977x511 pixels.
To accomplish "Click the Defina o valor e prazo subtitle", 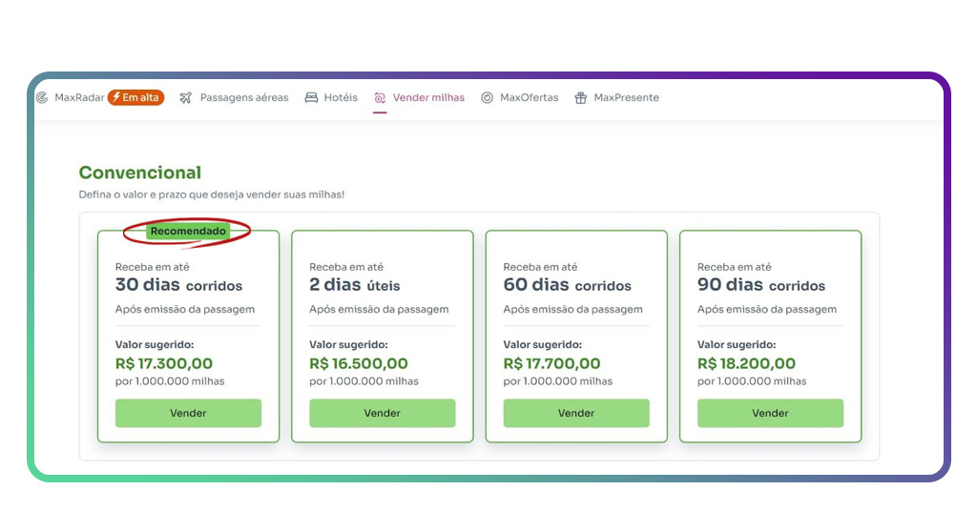I will [x=212, y=194].
